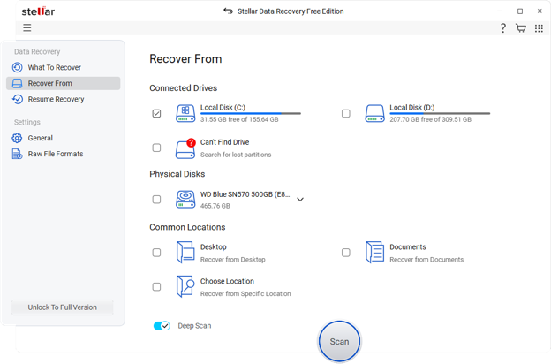The height and width of the screenshot is (364, 551).
Task: Uncheck the Local Disk (C:) checkbox
Action: click(x=156, y=113)
